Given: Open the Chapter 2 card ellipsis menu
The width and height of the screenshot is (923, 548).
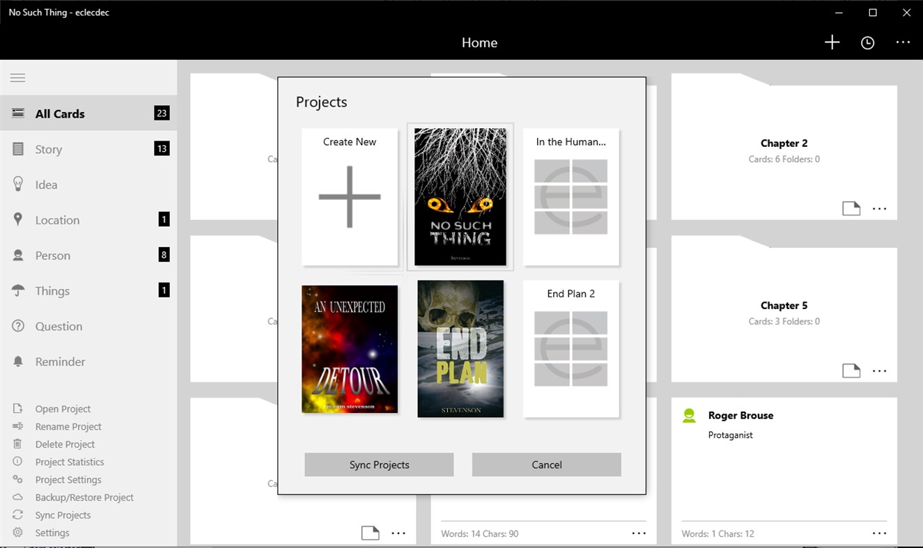Looking at the screenshot, I should pyautogui.click(x=880, y=209).
